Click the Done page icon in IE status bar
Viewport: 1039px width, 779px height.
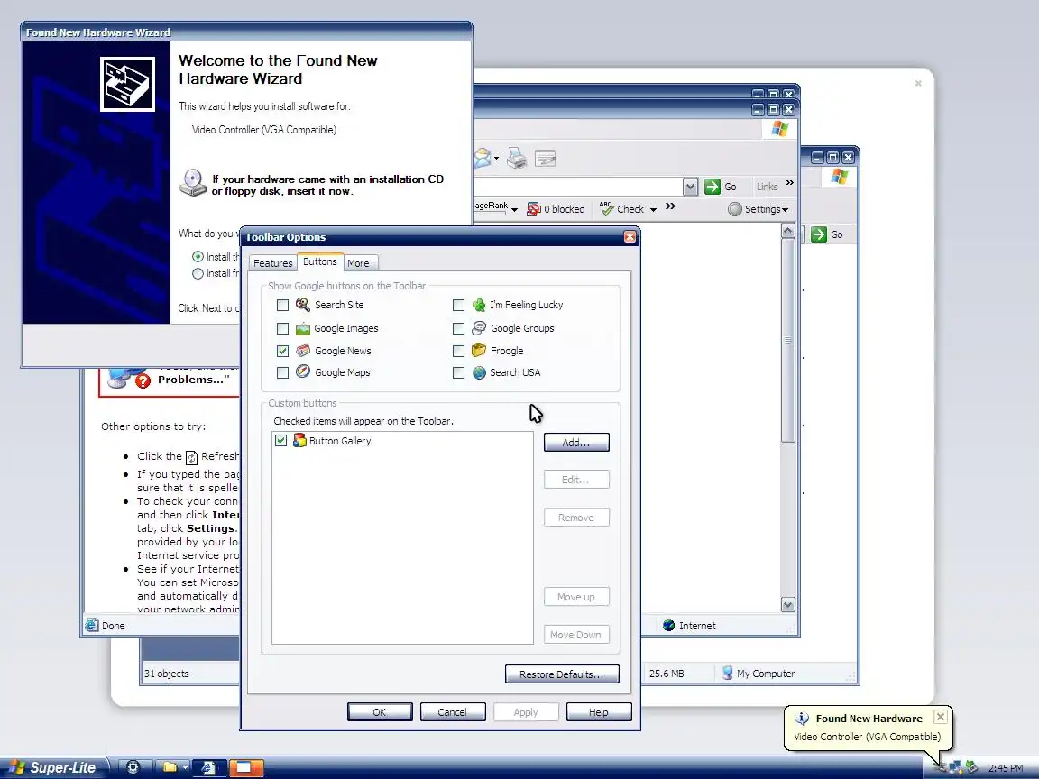[x=91, y=625]
